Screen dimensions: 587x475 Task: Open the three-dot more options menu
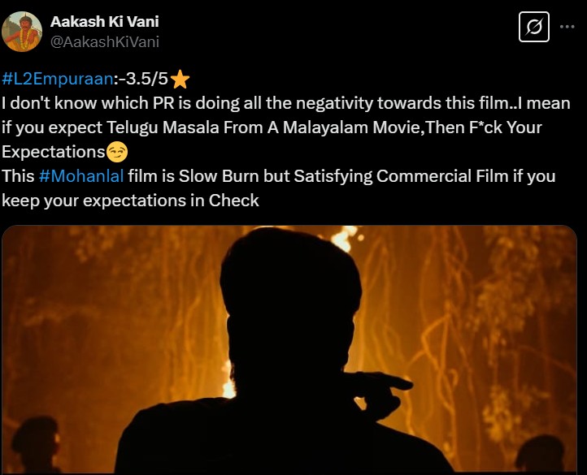(x=567, y=27)
